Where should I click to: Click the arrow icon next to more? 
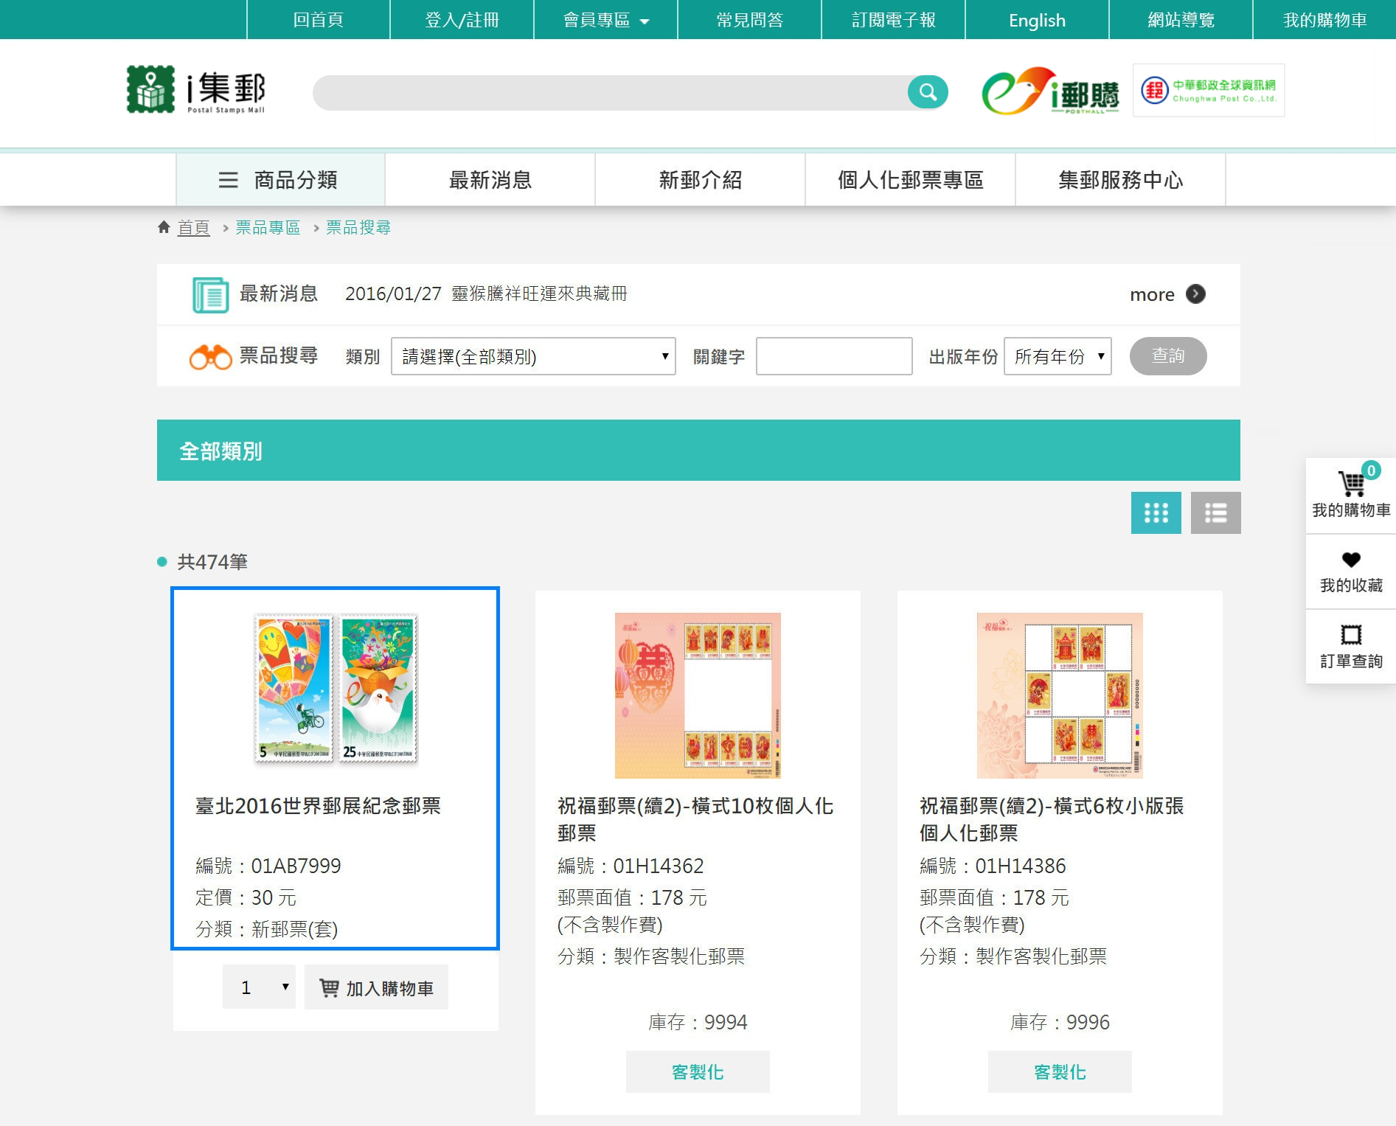click(x=1195, y=294)
